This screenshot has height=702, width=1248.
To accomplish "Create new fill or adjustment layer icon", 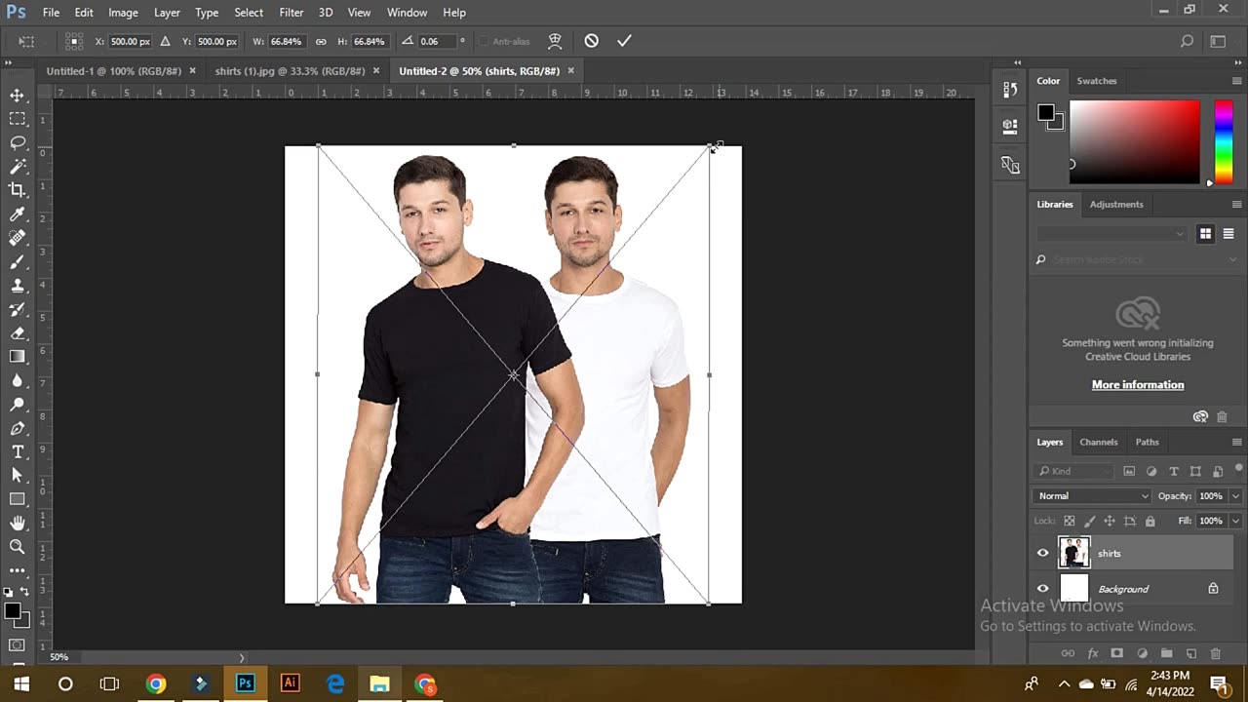I will coord(1142,653).
